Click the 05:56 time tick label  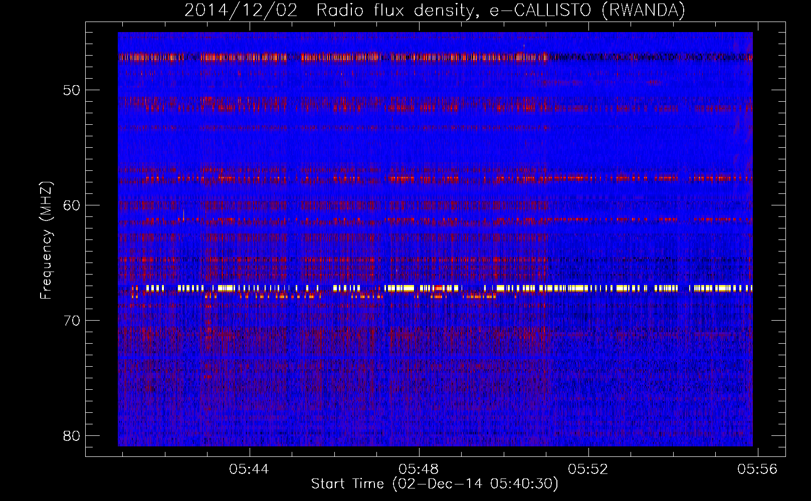(757, 469)
